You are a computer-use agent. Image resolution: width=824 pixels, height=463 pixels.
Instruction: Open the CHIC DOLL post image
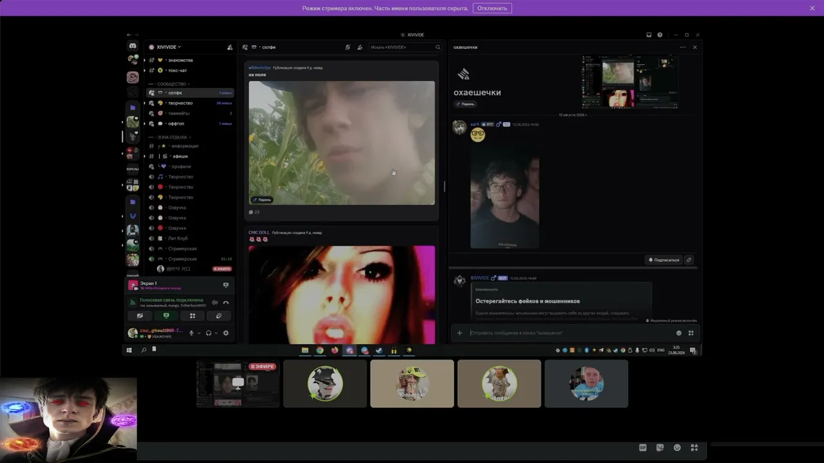point(342,295)
